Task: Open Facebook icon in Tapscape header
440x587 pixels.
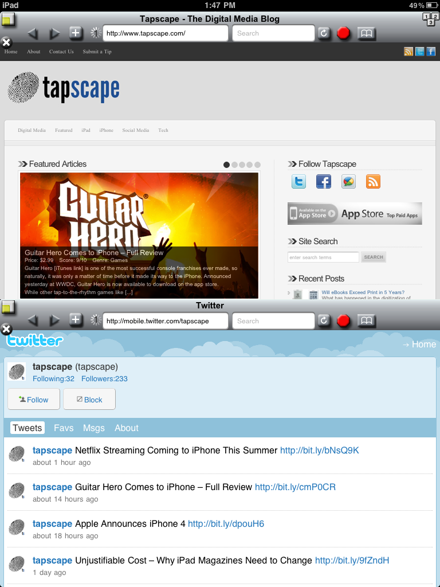Action: 431,52
